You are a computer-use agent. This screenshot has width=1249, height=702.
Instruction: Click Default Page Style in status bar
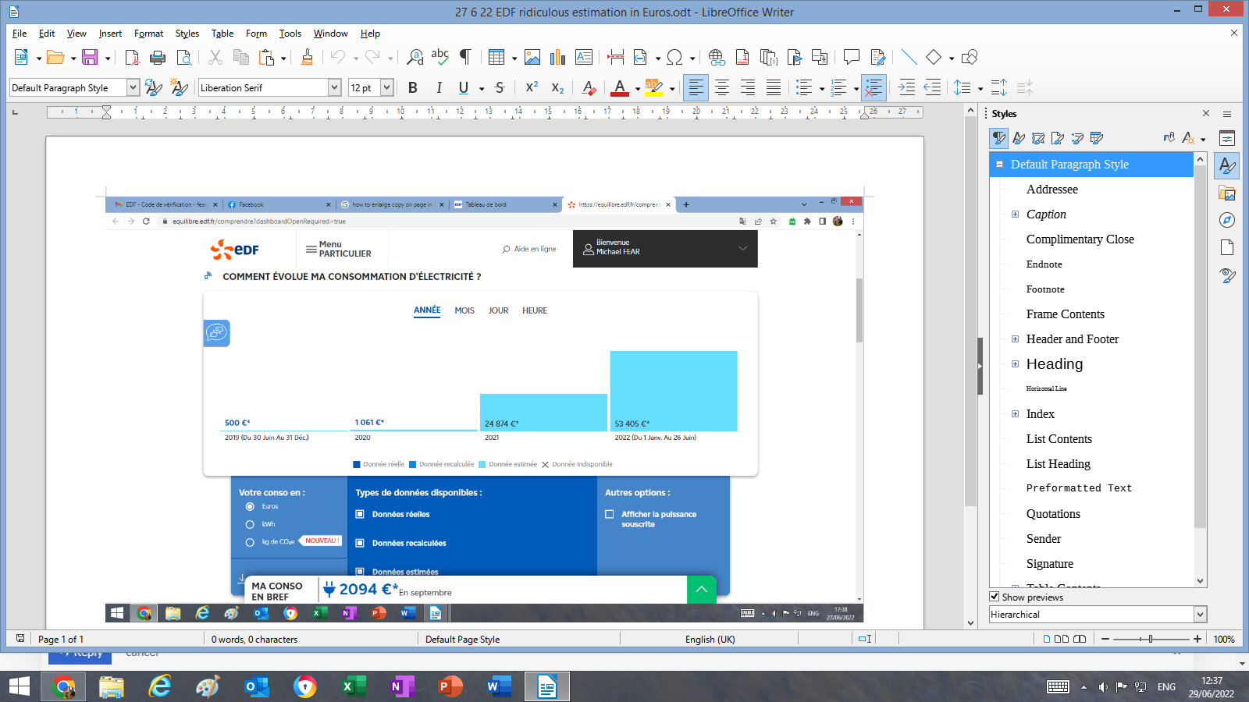click(x=462, y=639)
